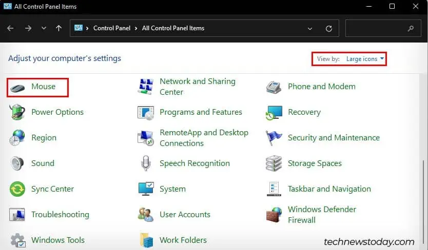
Task: Expand the recent locations chevron
Action: tap(44, 28)
